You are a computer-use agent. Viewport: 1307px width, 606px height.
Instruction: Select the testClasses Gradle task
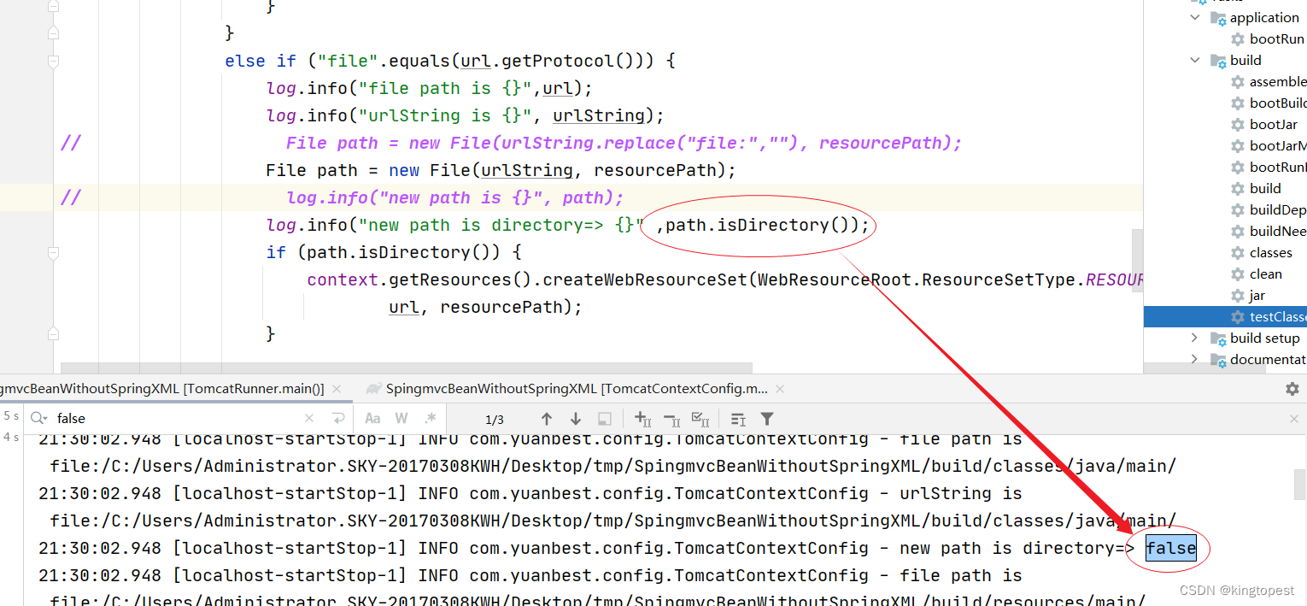pos(1277,316)
